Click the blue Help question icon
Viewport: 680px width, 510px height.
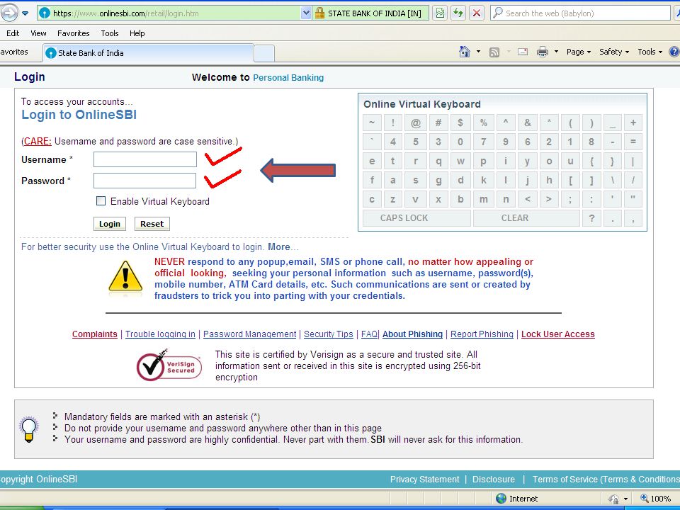pos(674,52)
